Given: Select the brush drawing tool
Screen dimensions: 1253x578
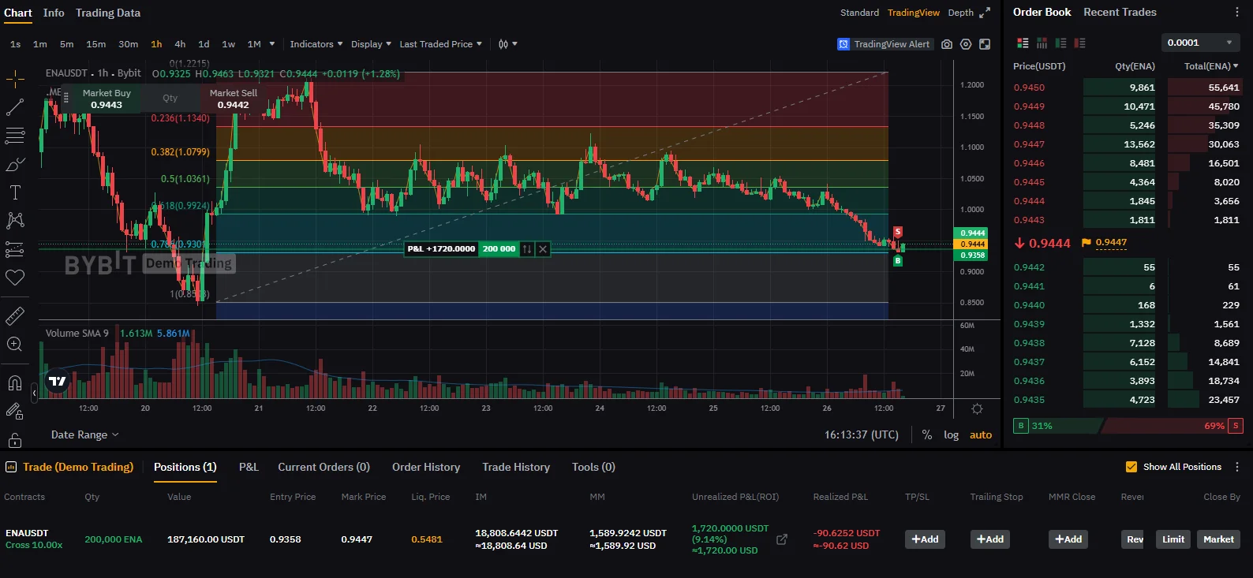Looking at the screenshot, I should 15,164.
